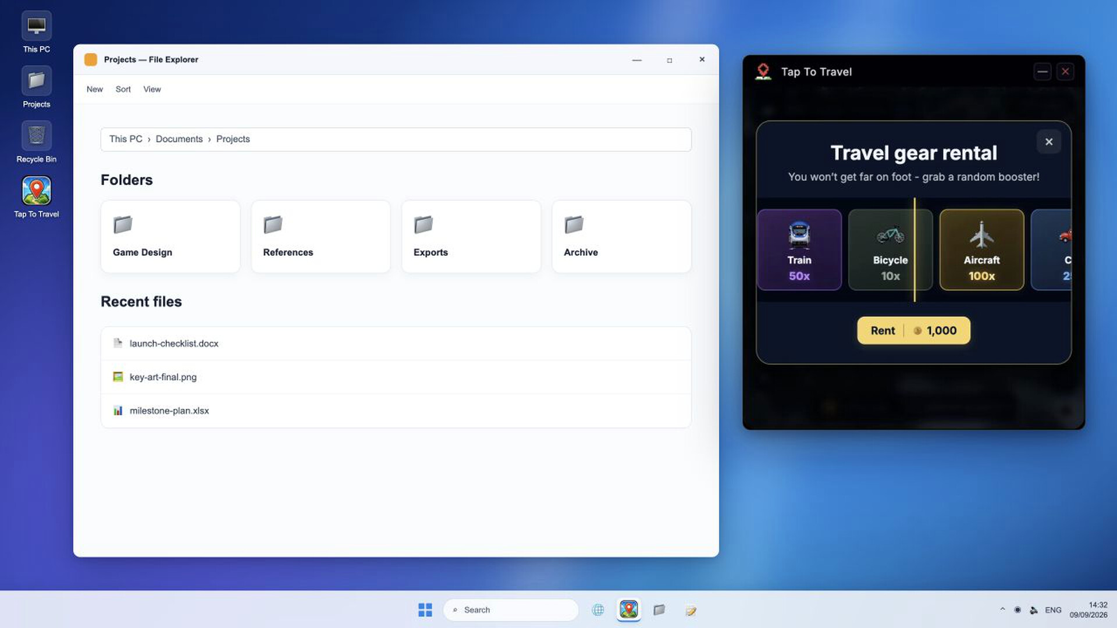
Task: Open the References folder
Action: click(x=321, y=237)
